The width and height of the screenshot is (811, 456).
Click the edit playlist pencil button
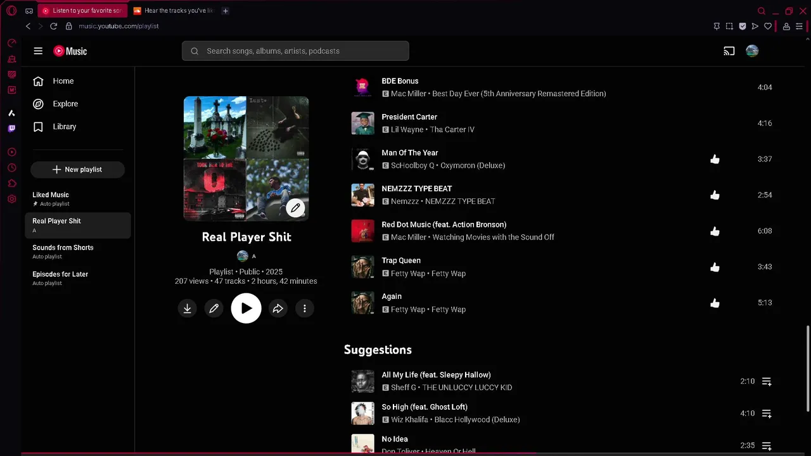pyautogui.click(x=214, y=308)
